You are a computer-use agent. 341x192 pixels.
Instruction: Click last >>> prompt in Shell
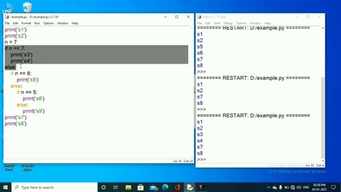click(201, 159)
